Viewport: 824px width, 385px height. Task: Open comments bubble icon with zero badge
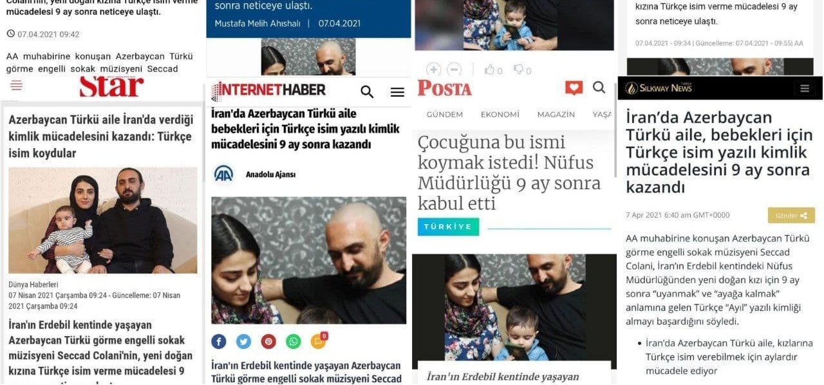point(319,341)
